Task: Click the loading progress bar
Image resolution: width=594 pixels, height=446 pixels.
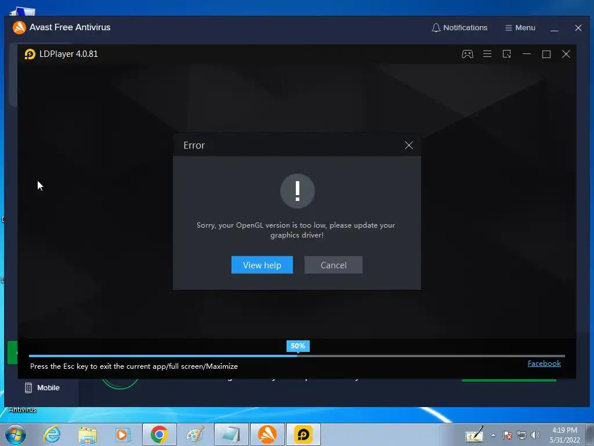Action: (297, 356)
